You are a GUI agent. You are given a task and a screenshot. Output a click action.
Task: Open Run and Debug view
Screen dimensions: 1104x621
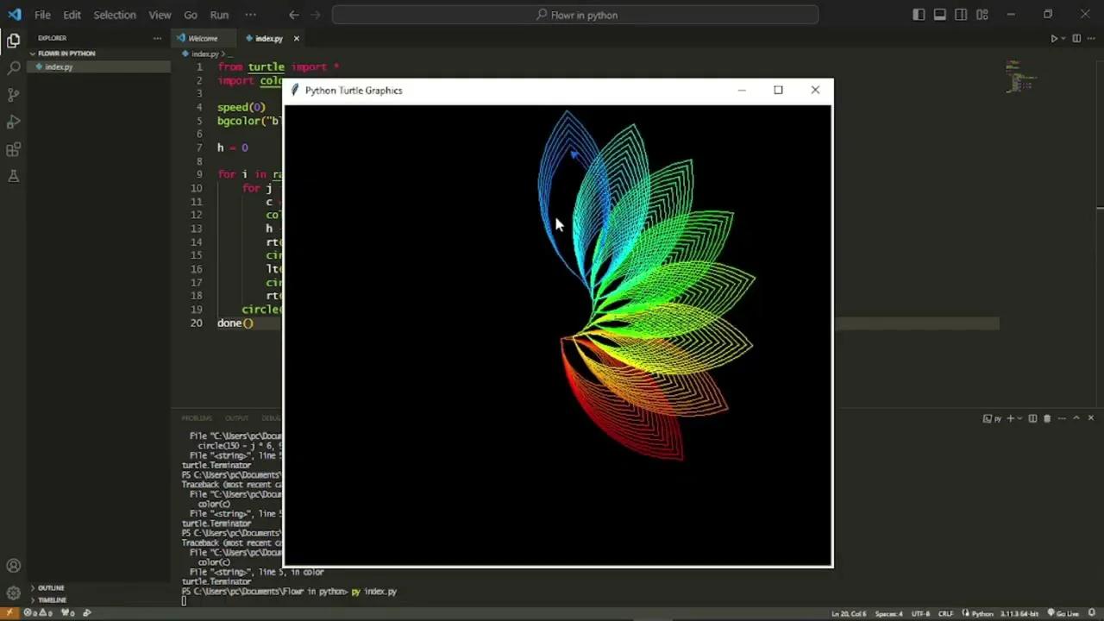tap(13, 122)
